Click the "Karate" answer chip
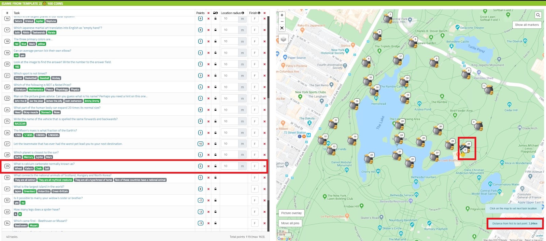The width and height of the screenshot is (546, 241). point(52,33)
